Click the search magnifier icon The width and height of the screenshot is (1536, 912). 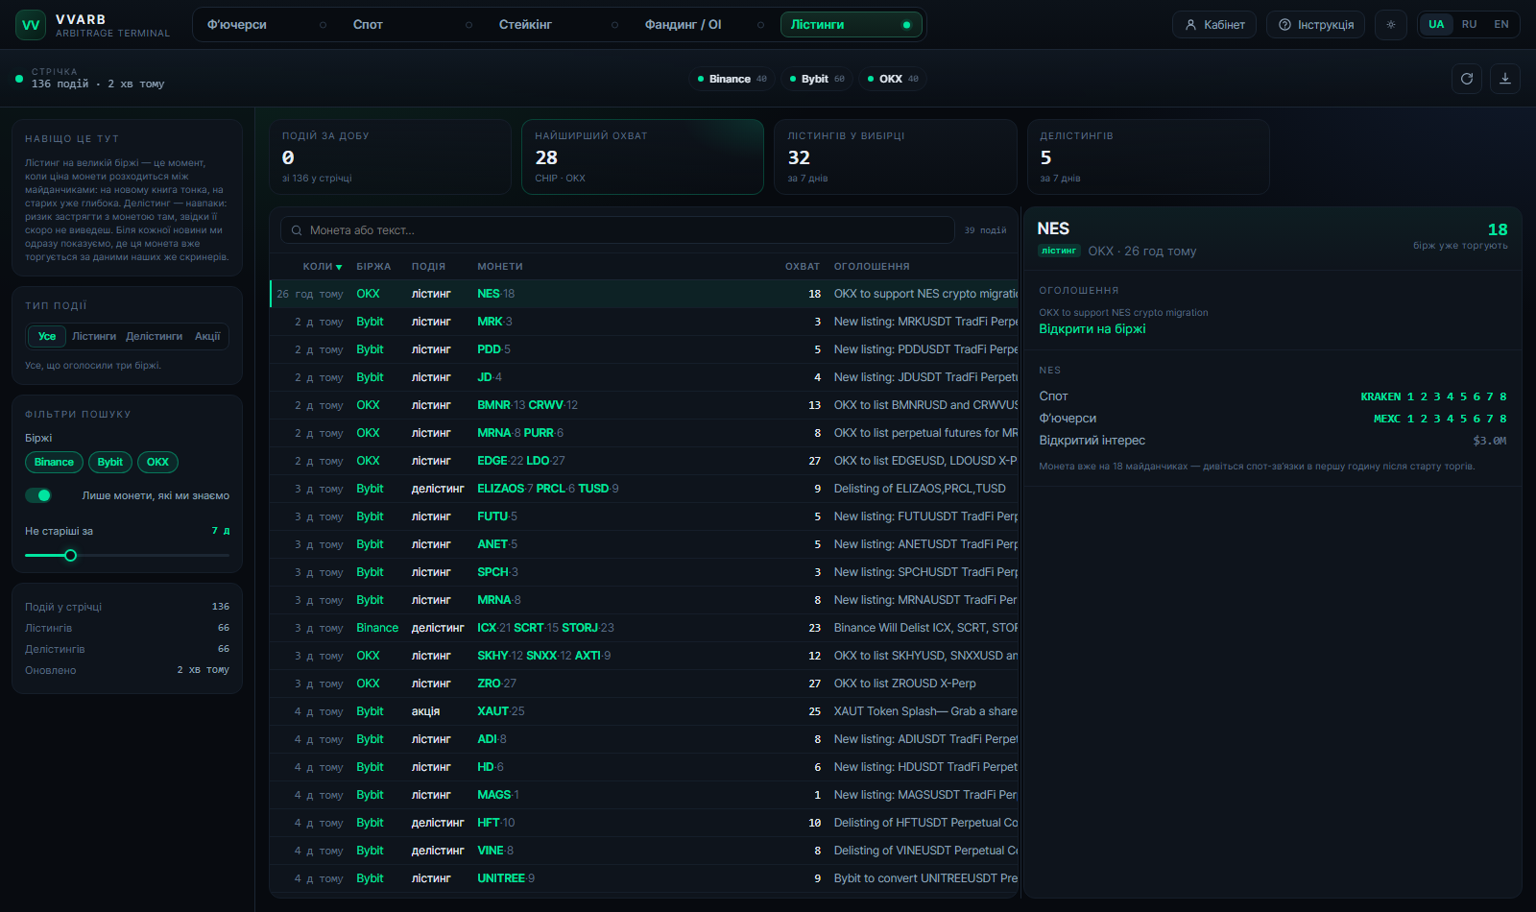coord(297,230)
